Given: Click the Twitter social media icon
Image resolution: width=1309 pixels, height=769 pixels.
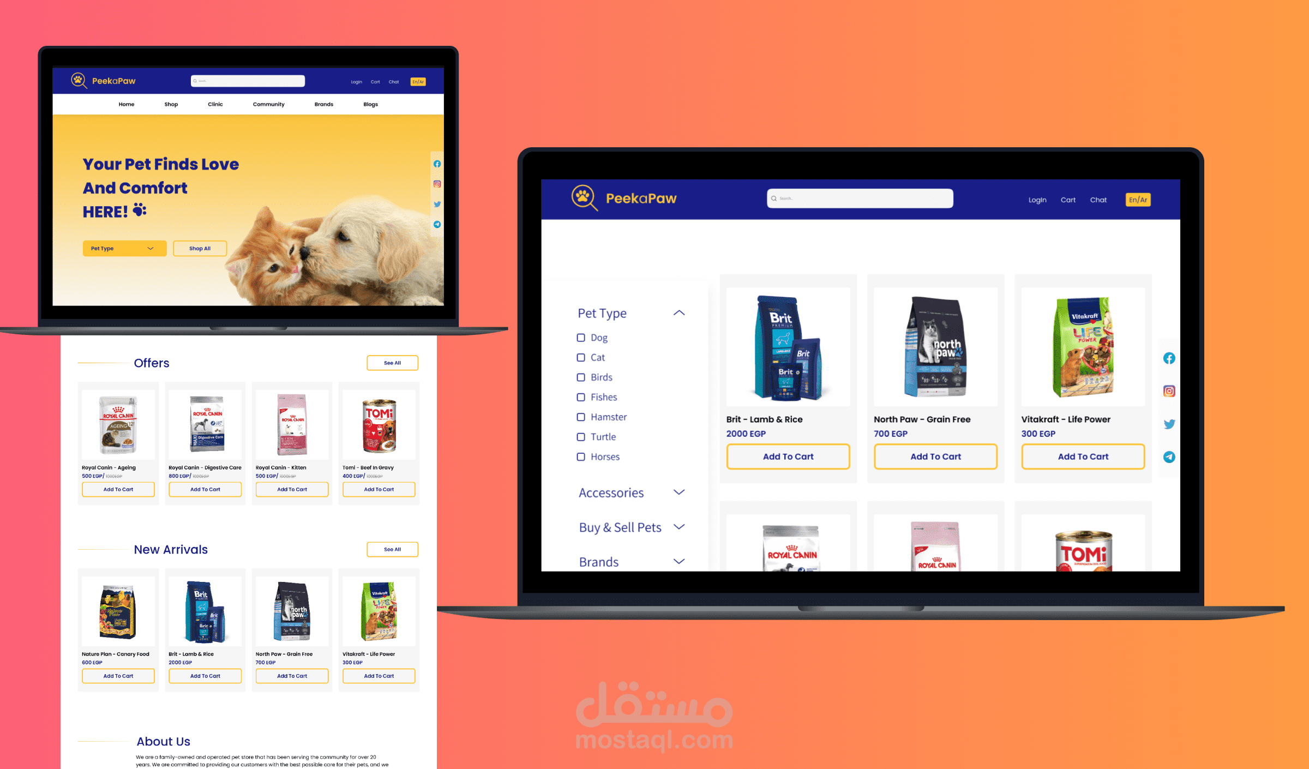Looking at the screenshot, I should pos(1168,423).
